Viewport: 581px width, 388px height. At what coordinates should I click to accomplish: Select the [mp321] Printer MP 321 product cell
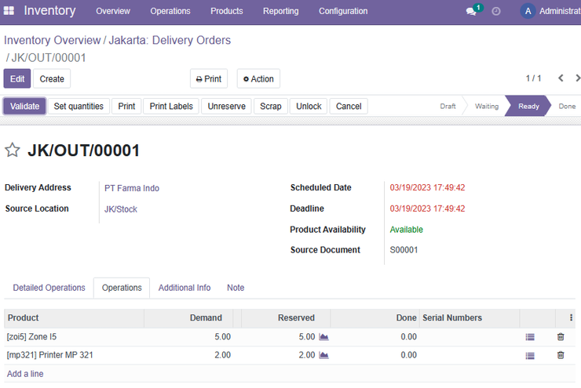[x=74, y=355]
